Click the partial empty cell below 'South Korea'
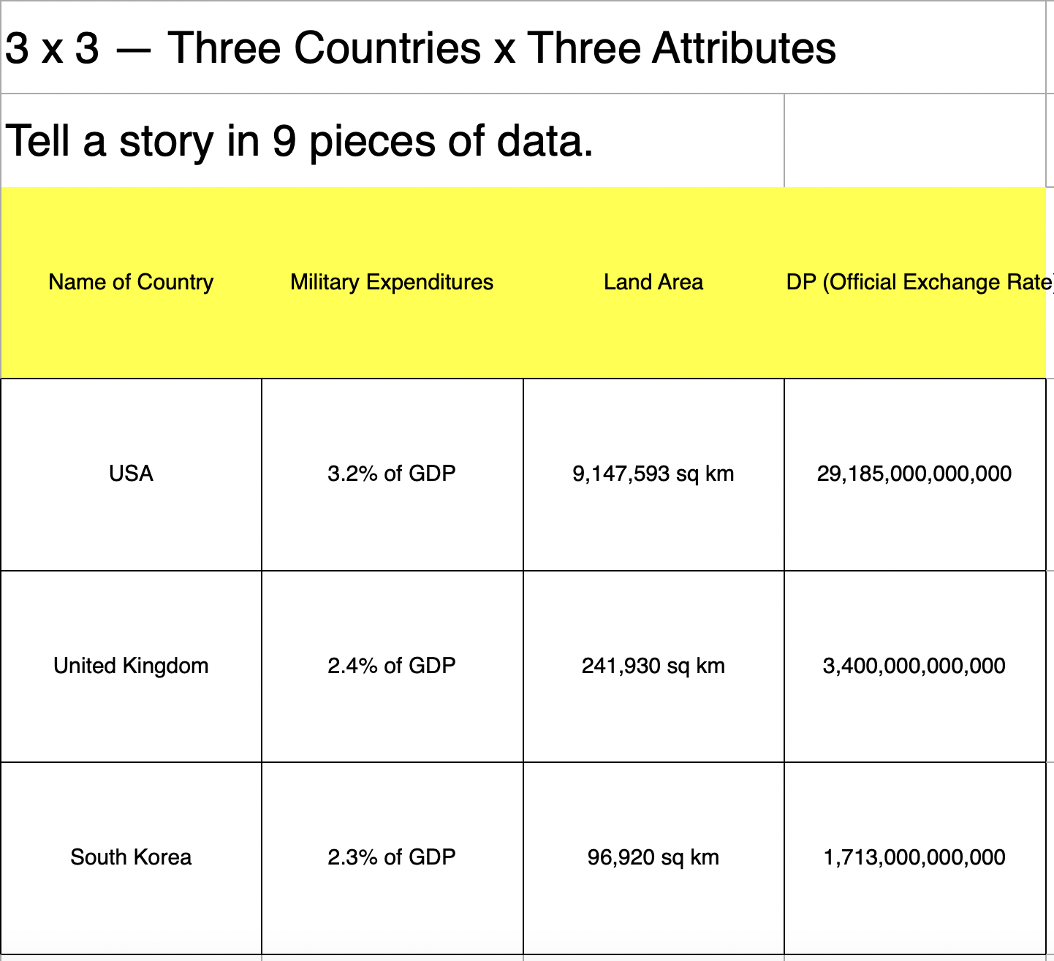The height and width of the screenshot is (961, 1054). pos(131,958)
